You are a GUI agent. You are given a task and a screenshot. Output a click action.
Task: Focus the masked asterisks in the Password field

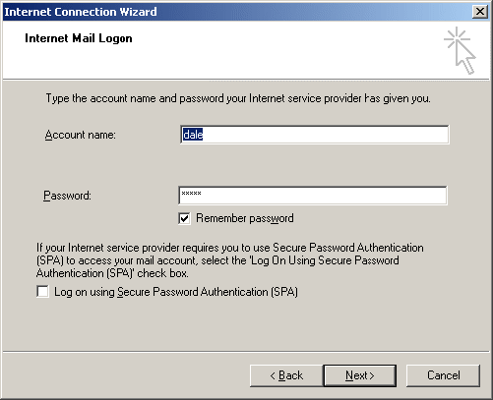[x=191, y=194]
